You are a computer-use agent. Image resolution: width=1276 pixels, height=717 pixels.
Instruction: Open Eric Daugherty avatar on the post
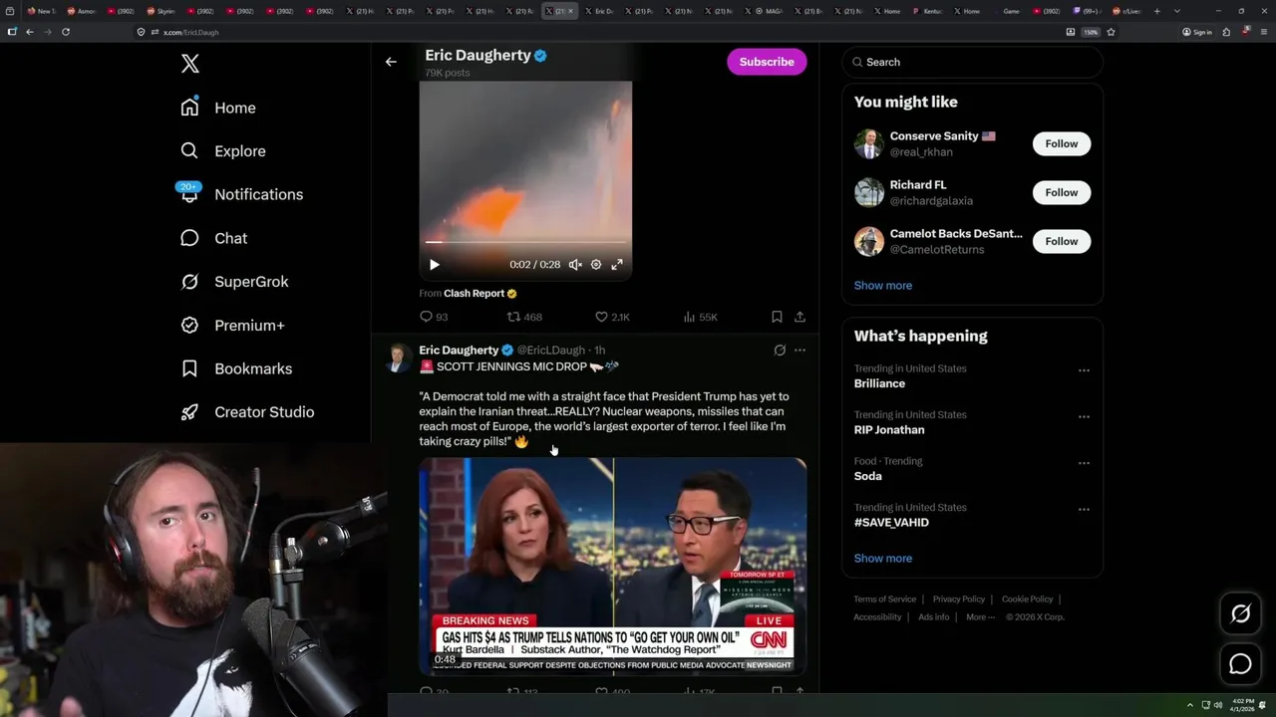tap(398, 358)
